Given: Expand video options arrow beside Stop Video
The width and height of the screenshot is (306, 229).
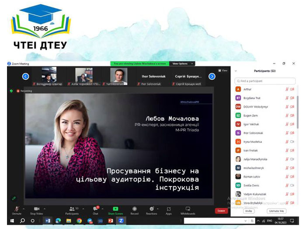Looking at the screenshot, I should coord(45,209).
